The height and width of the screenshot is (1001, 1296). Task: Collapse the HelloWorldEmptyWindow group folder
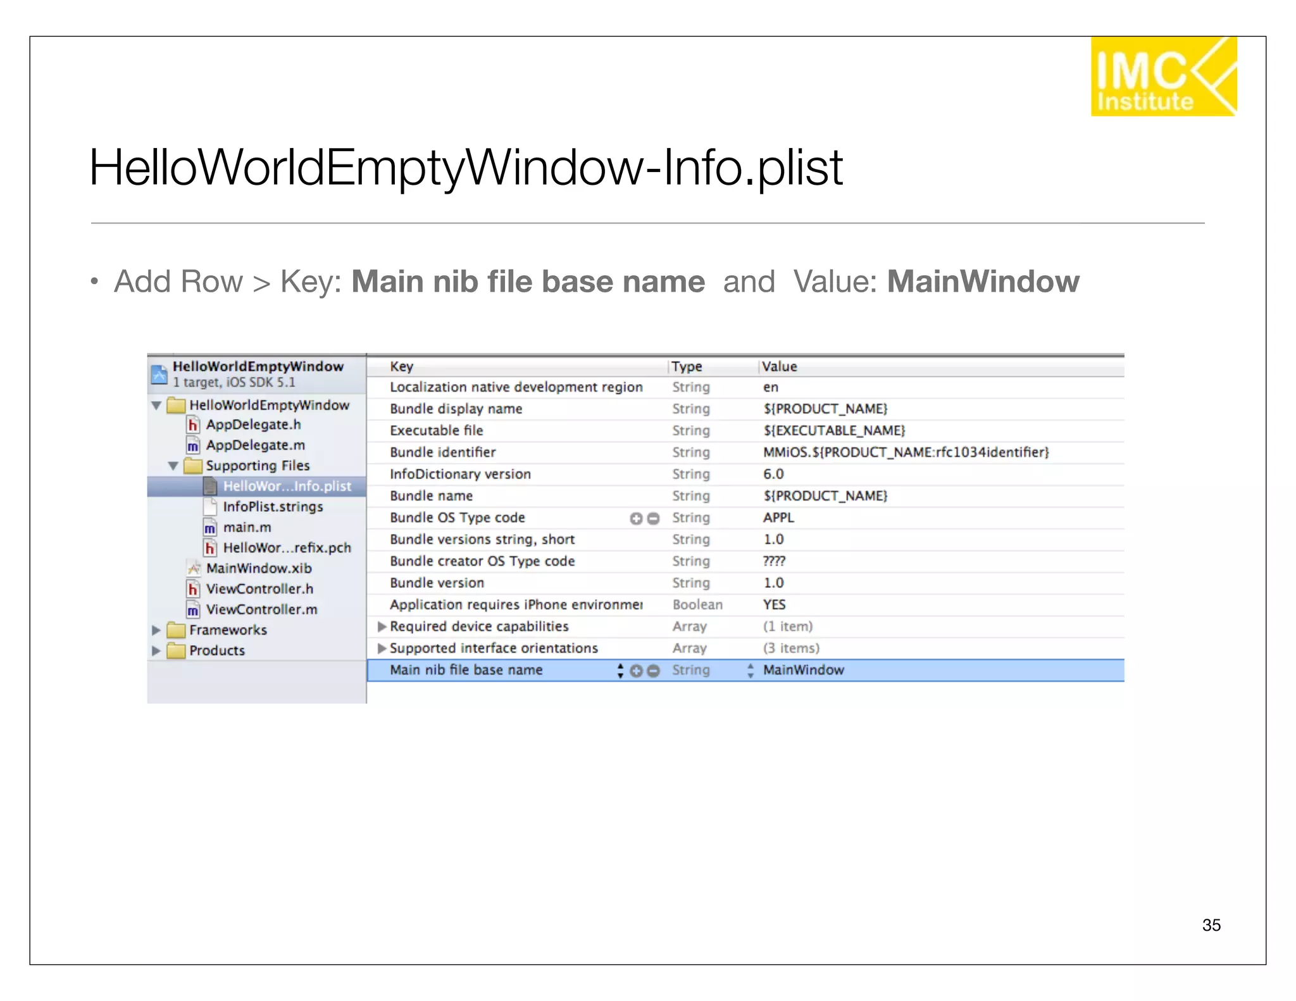[156, 406]
